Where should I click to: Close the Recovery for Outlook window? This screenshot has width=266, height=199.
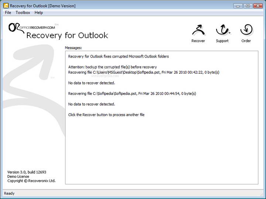258,6
